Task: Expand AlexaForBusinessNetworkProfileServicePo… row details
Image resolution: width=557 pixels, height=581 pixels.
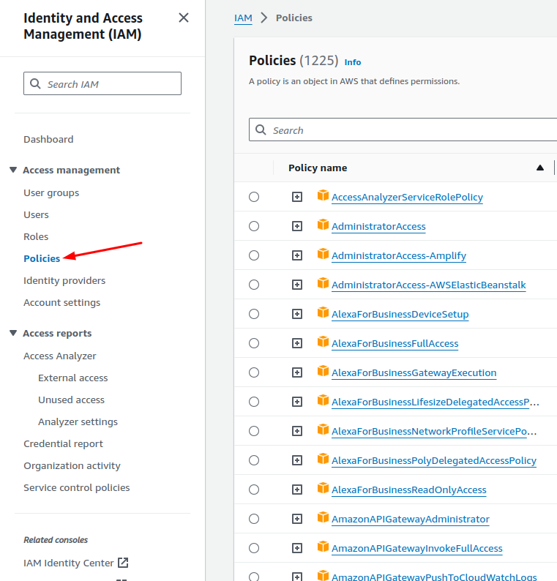Action: tap(297, 431)
